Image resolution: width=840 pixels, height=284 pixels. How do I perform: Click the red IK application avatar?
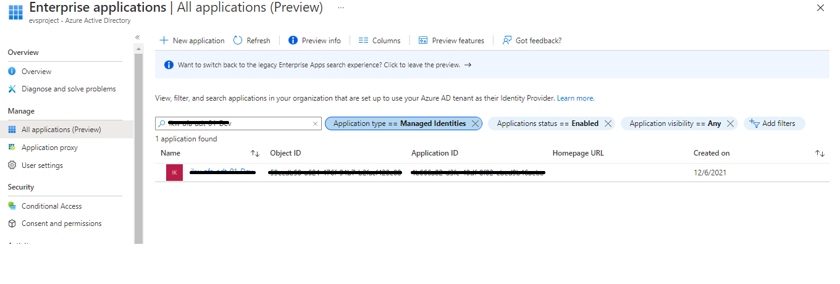coord(174,173)
